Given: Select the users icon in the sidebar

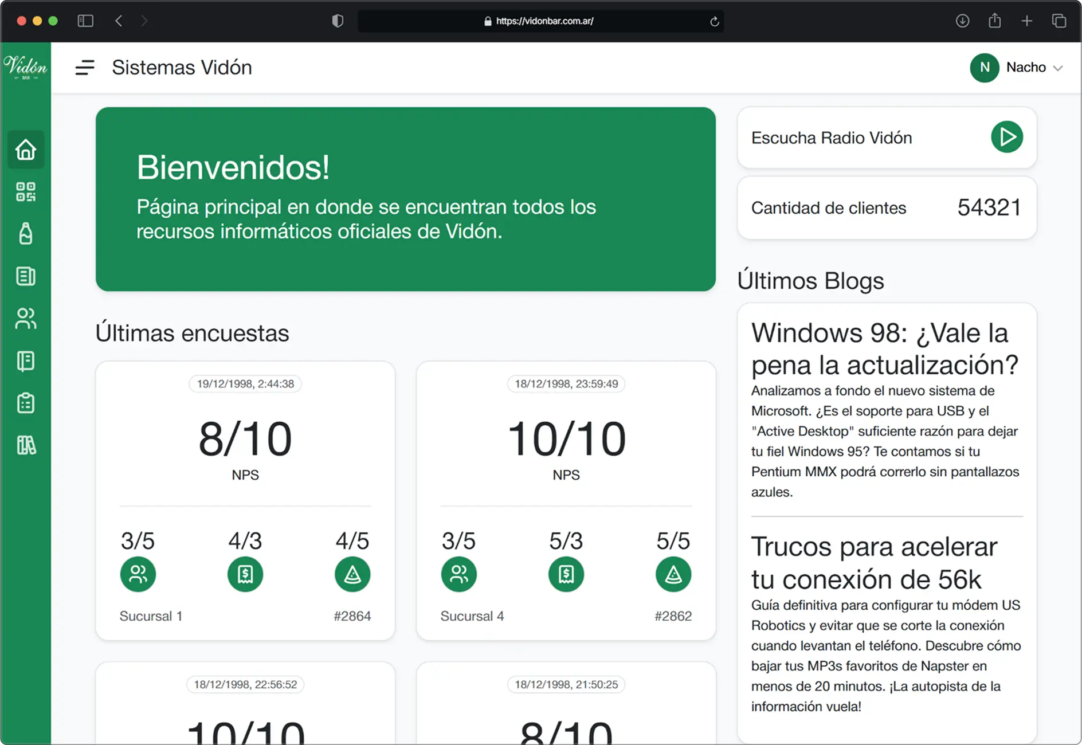Looking at the screenshot, I should (x=26, y=319).
